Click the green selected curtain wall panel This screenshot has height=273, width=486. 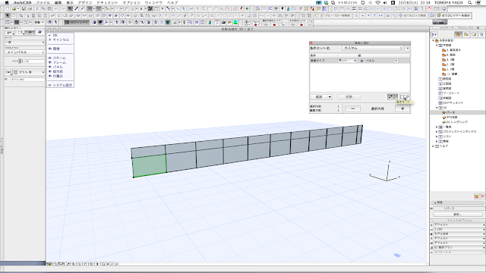tap(150, 165)
